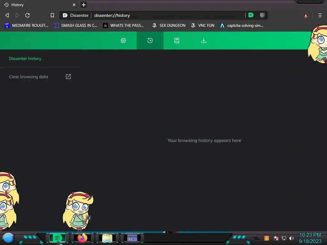Image resolution: width=327 pixels, height=245 pixels.
Task: Open WHATS THE PASS... bookmark
Action: point(124,26)
